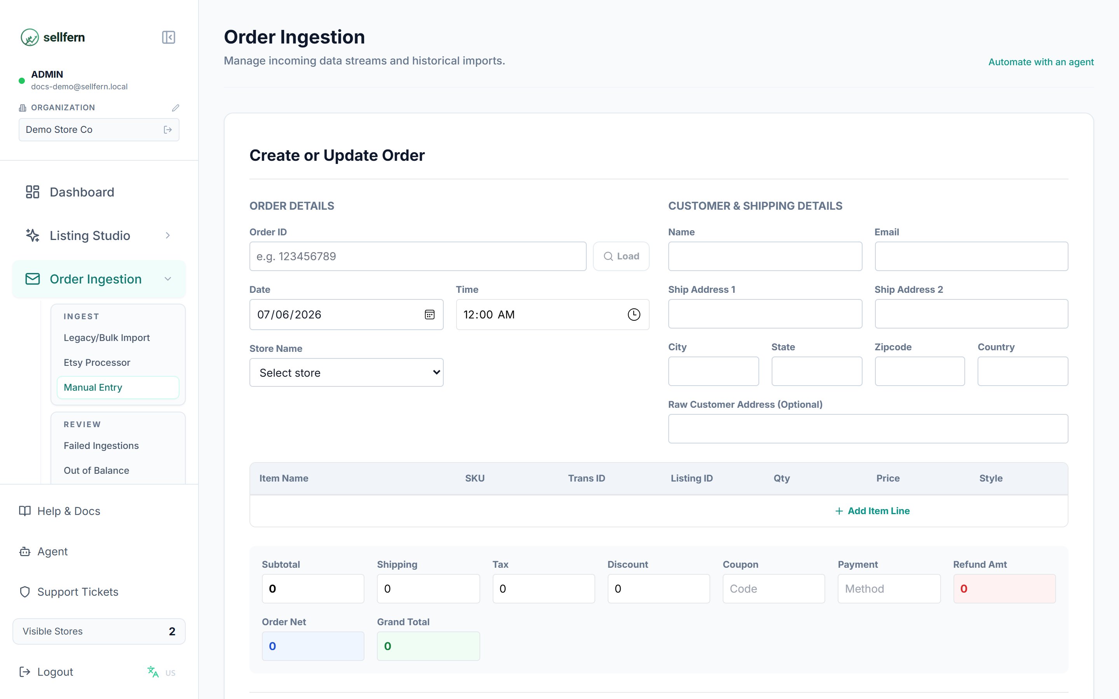
Task: Focus the Ship Address 1 field
Action: pyautogui.click(x=765, y=314)
